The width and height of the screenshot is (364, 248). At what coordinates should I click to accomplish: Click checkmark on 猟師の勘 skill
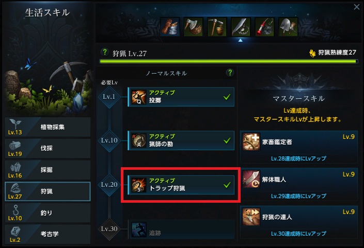click(x=227, y=140)
